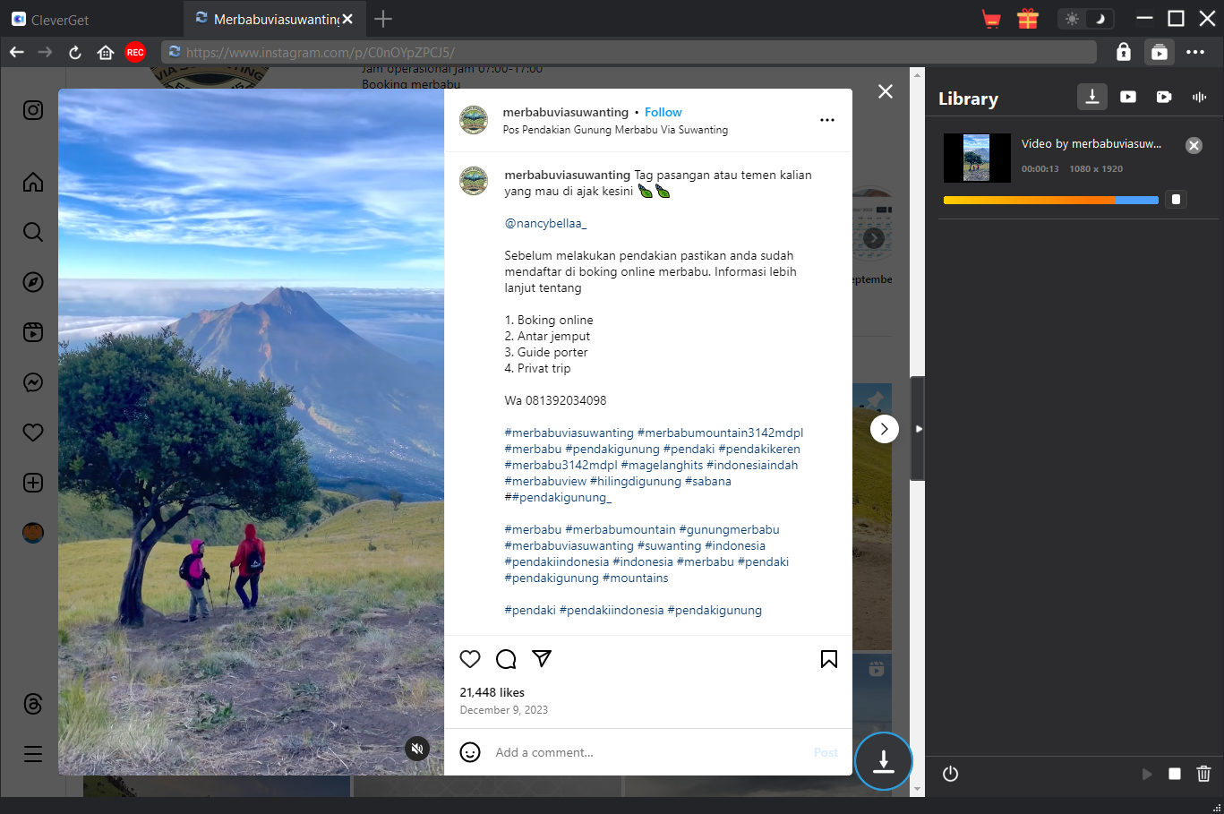Image resolution: width=1224 pixels, height=814 pixels.
Task: Click the blue download button on the post
Action: click(883, 761)
